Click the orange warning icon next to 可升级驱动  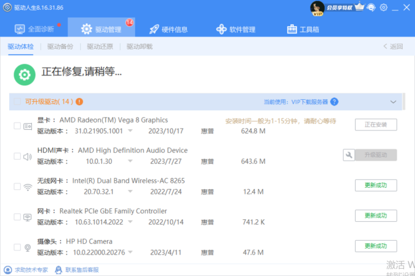(79, 102)
